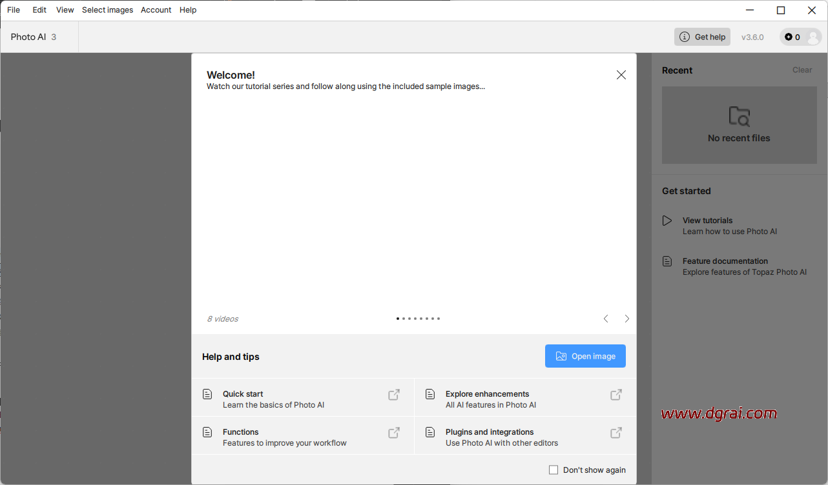Open the Account menu
Screen dimensions: 828x485
click(156, 10)
